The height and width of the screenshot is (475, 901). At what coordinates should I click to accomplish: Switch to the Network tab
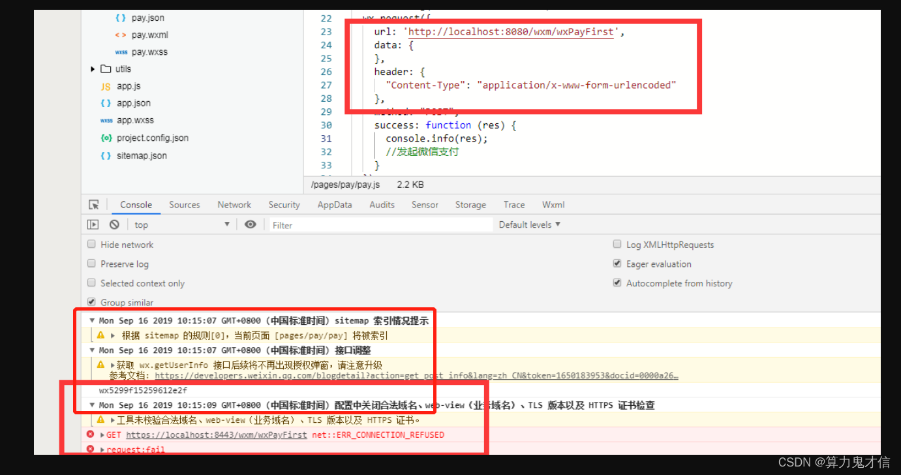(x=234, y=204)
